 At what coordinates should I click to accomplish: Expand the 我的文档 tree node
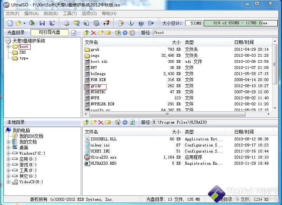[x=9, y=142]
